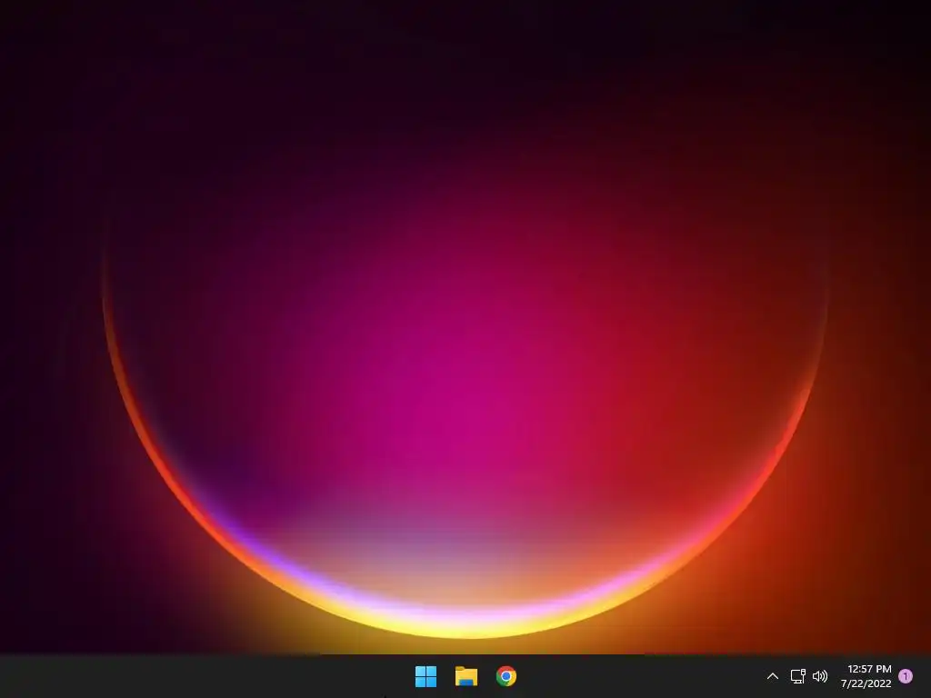This screenshot has height=698, width=931.
Task: Open the Windows Start menu
Action: 425,676
